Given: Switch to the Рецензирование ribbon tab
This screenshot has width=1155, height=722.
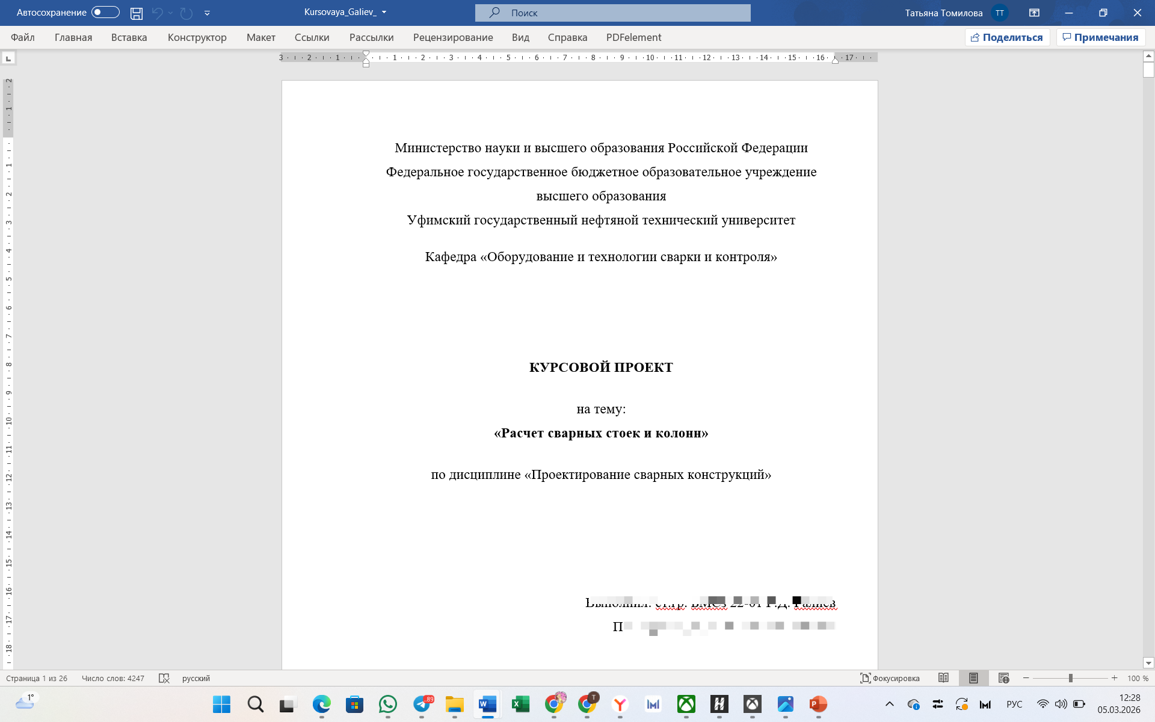Looking at the screenshot, I should [x=452, y=37].
